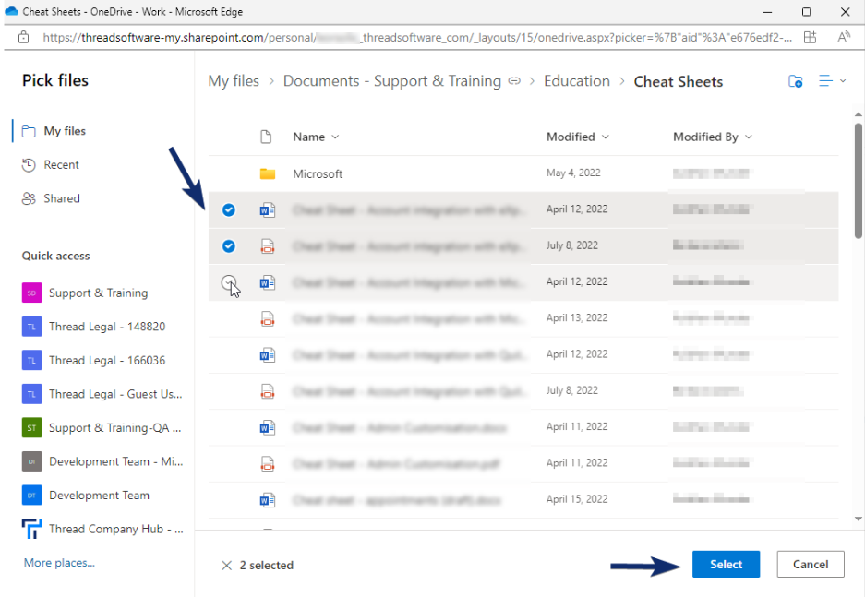The width and height of the screenshot is (865, 597).
Task: Click the OneDrive cloud icon in title bar
Action: [x=11, y=11]
